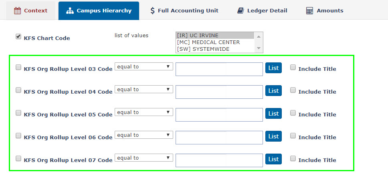
Task: Enable KFS Org Rollup Level 03 Code checkbox
Action: coord(18,67)
